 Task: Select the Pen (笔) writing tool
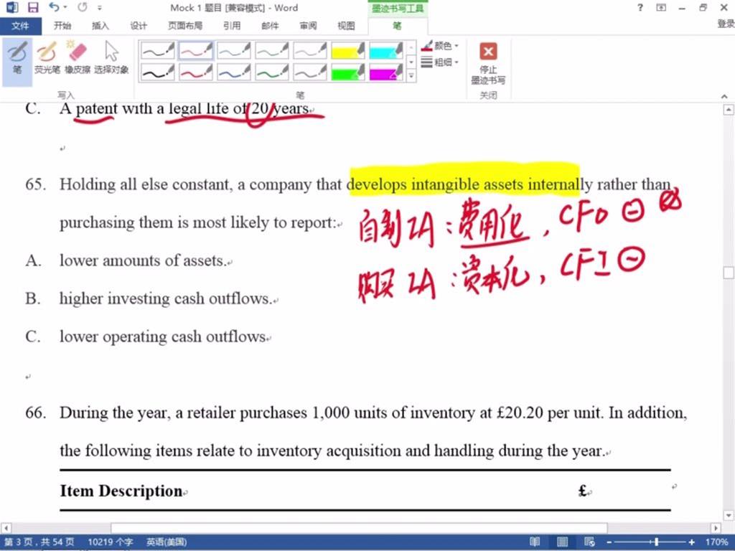17,57
